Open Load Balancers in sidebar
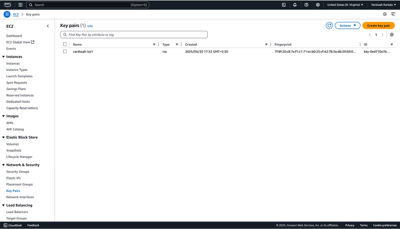The width and height of the screenshot is (400, 229). point(17,212)
